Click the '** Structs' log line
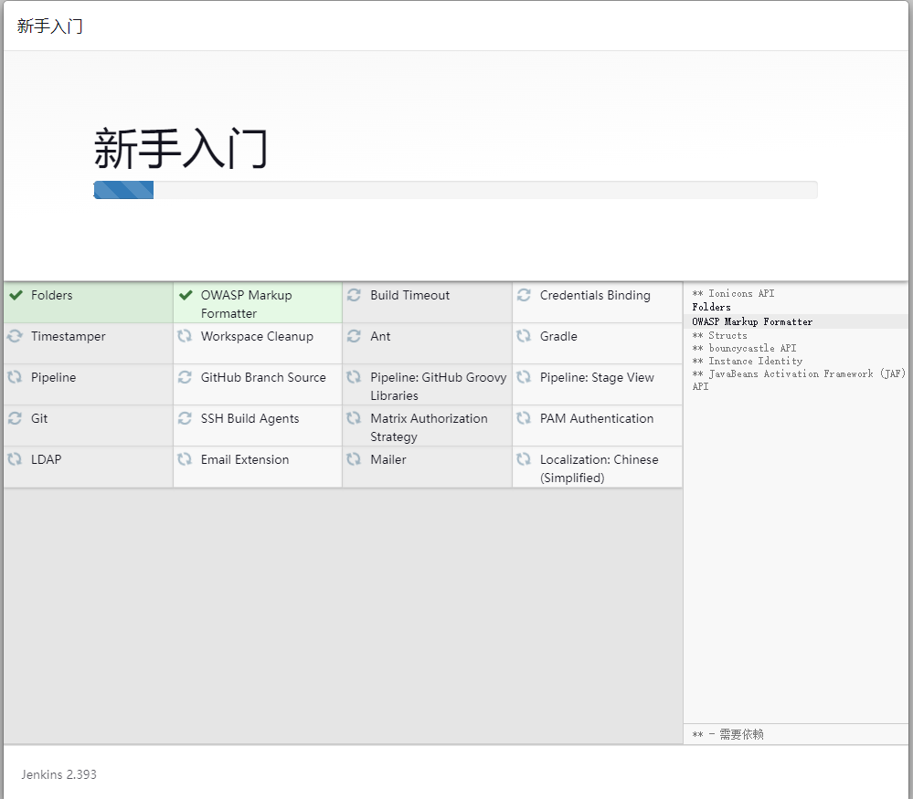Viewport: 913px width, 799px height. tap(719, 335)
